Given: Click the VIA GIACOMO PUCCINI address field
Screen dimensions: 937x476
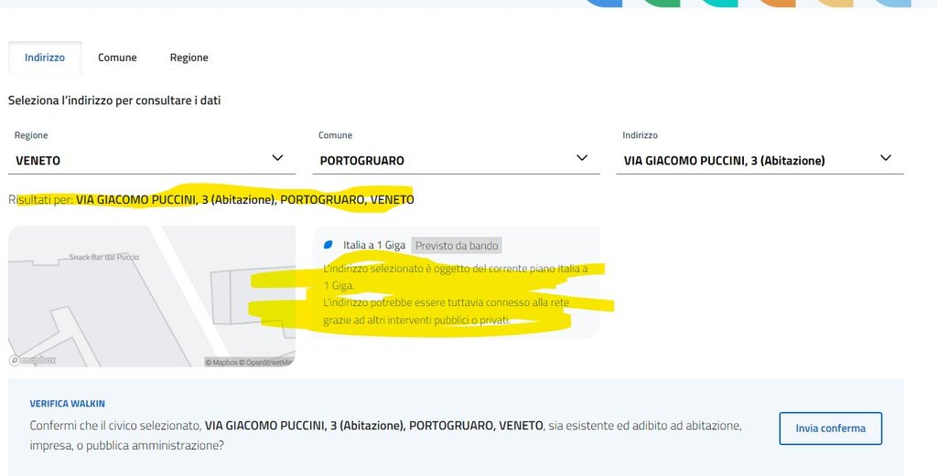Looking at the screenshot, I should point(759,161).
